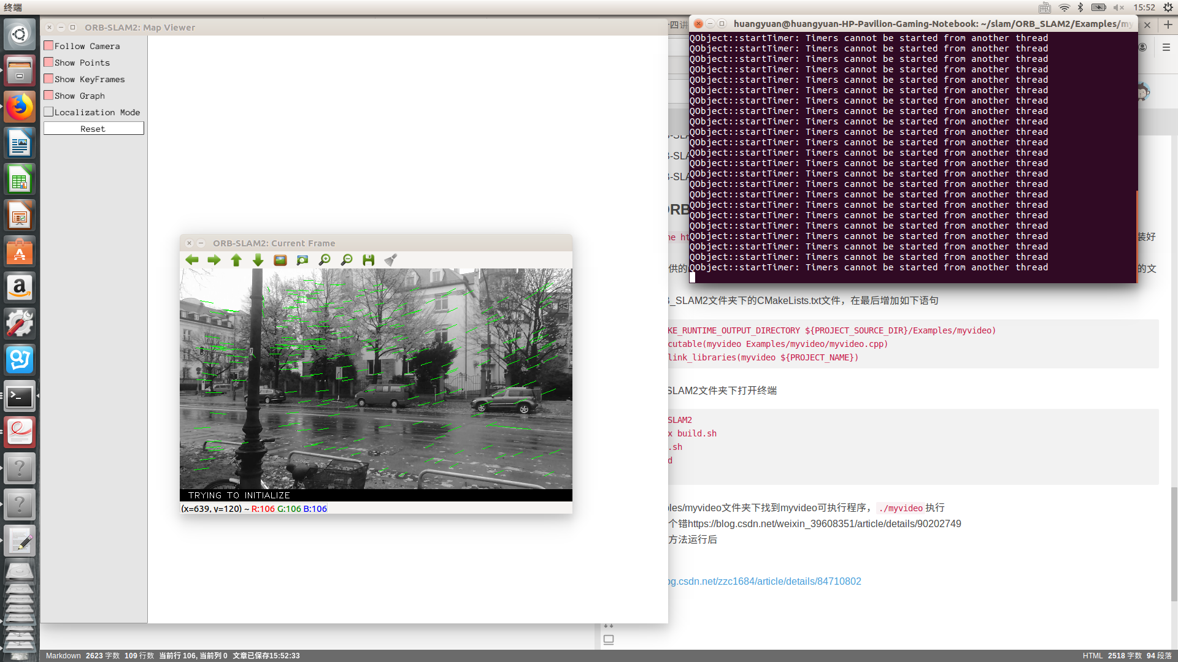Toggle Follow Camera checkbox
Viewport: 1178px width, 662px height.
tap(48, 45)
